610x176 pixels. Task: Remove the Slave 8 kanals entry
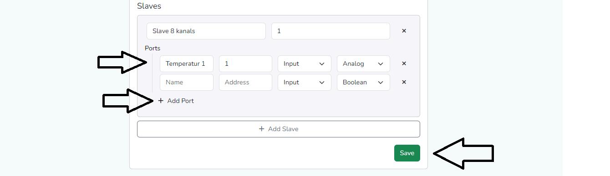[x=404, y=31]
